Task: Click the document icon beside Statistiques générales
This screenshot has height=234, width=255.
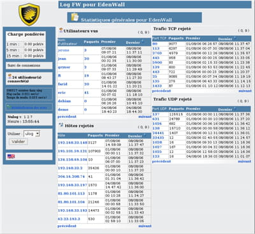Action: tap(75, 17)
